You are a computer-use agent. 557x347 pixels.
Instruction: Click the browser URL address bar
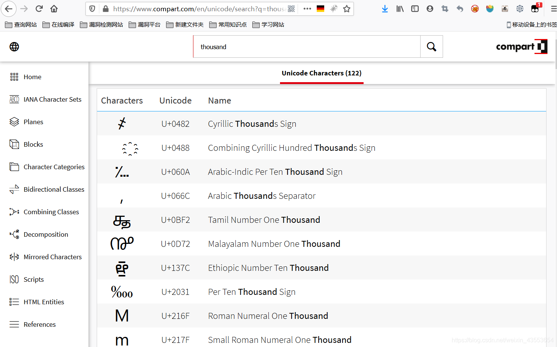[x=199, y=9]
